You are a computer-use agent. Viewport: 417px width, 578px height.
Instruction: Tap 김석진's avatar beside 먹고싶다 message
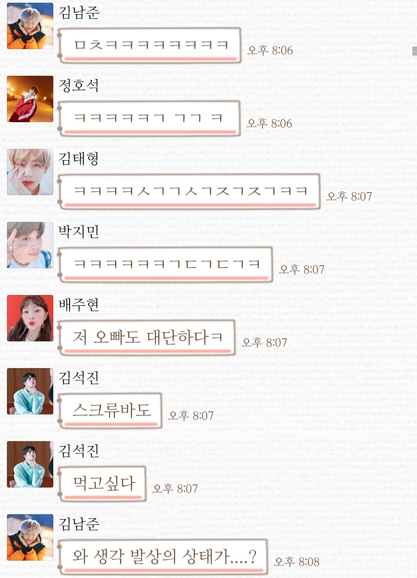[x=30, y=464]
